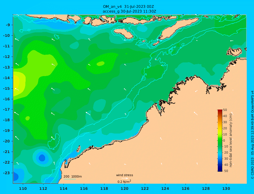Viewport: 254px width, 194px height.
Task: Click the longitude label 118
Action: click(104, 188)
